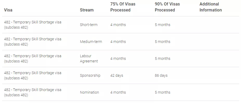Click the Medium-term stream cell
This screenshot has width=241, height=103.
click(x=91, y=42)
